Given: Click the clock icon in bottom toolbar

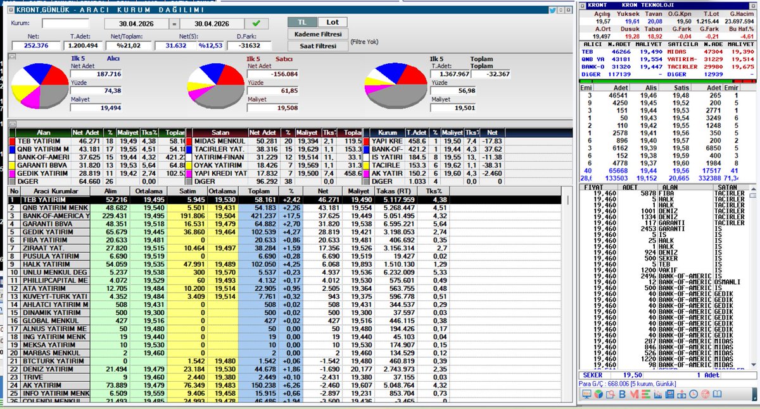Looking at the screenshot, I should pyautogui.click(x=693, y=395).
